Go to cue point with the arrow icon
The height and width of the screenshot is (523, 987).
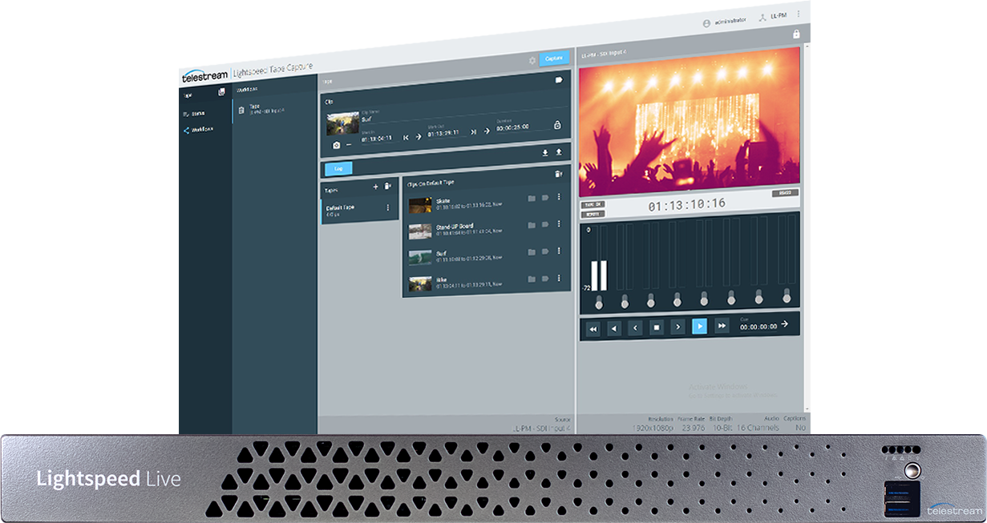click(x=785, y=324)
